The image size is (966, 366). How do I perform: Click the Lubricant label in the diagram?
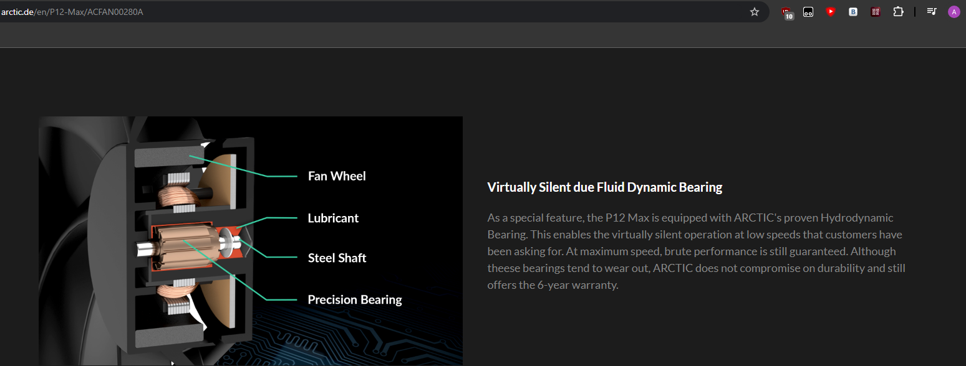click(333, 218)
